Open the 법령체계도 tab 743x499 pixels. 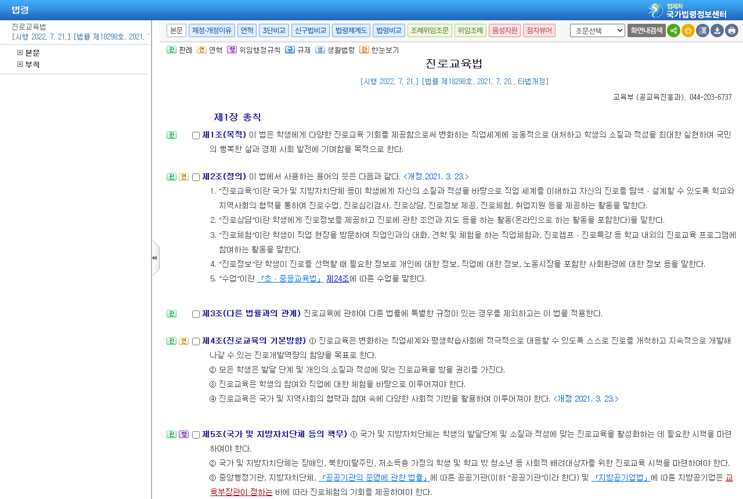(351, 31)
